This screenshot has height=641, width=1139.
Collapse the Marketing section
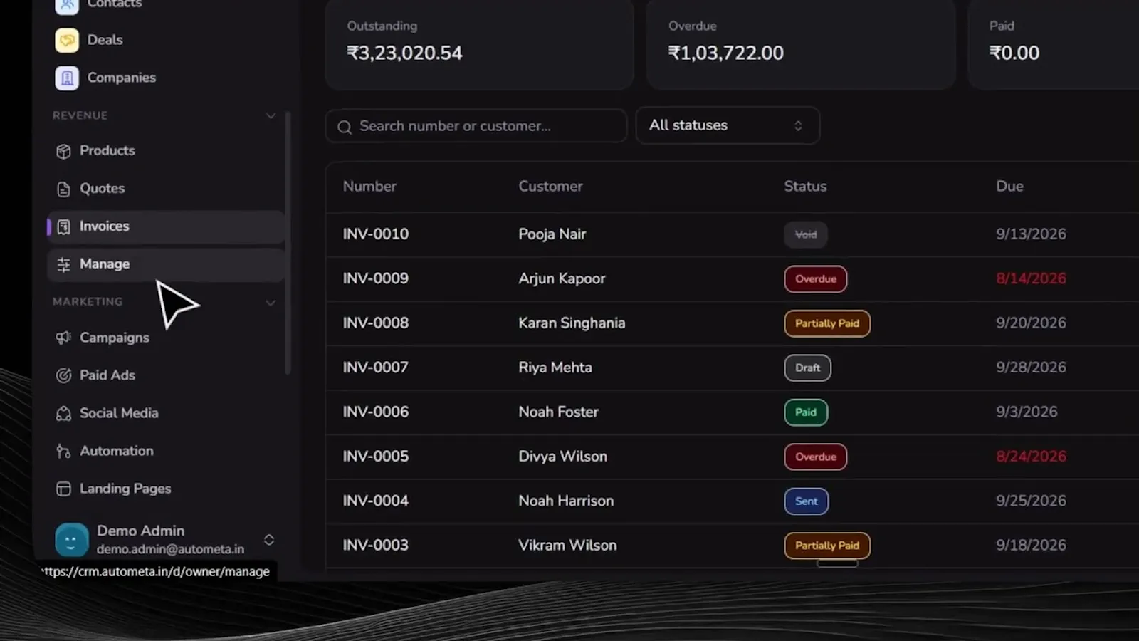271,302
